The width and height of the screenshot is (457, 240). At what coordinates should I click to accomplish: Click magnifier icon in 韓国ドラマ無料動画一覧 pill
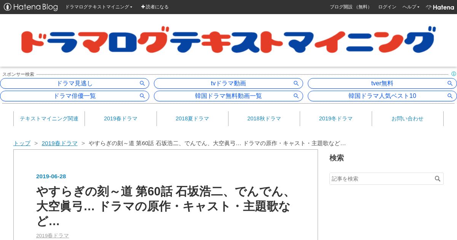296,96
